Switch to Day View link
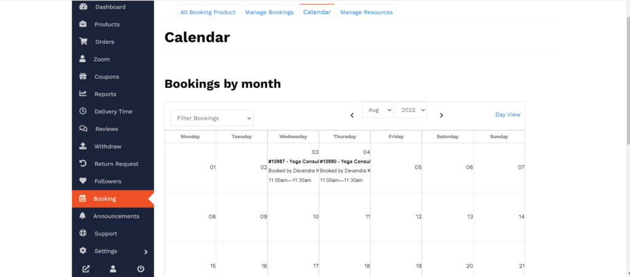Screen dimensions: 630x277 (508, 115)
